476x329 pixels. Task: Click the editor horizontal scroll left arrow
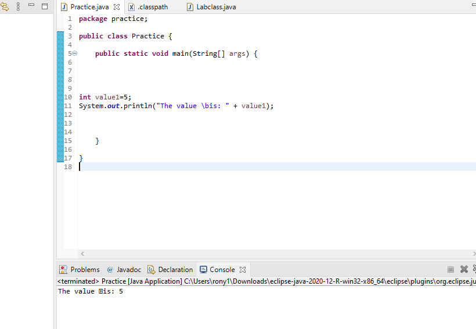pos(82,253)
